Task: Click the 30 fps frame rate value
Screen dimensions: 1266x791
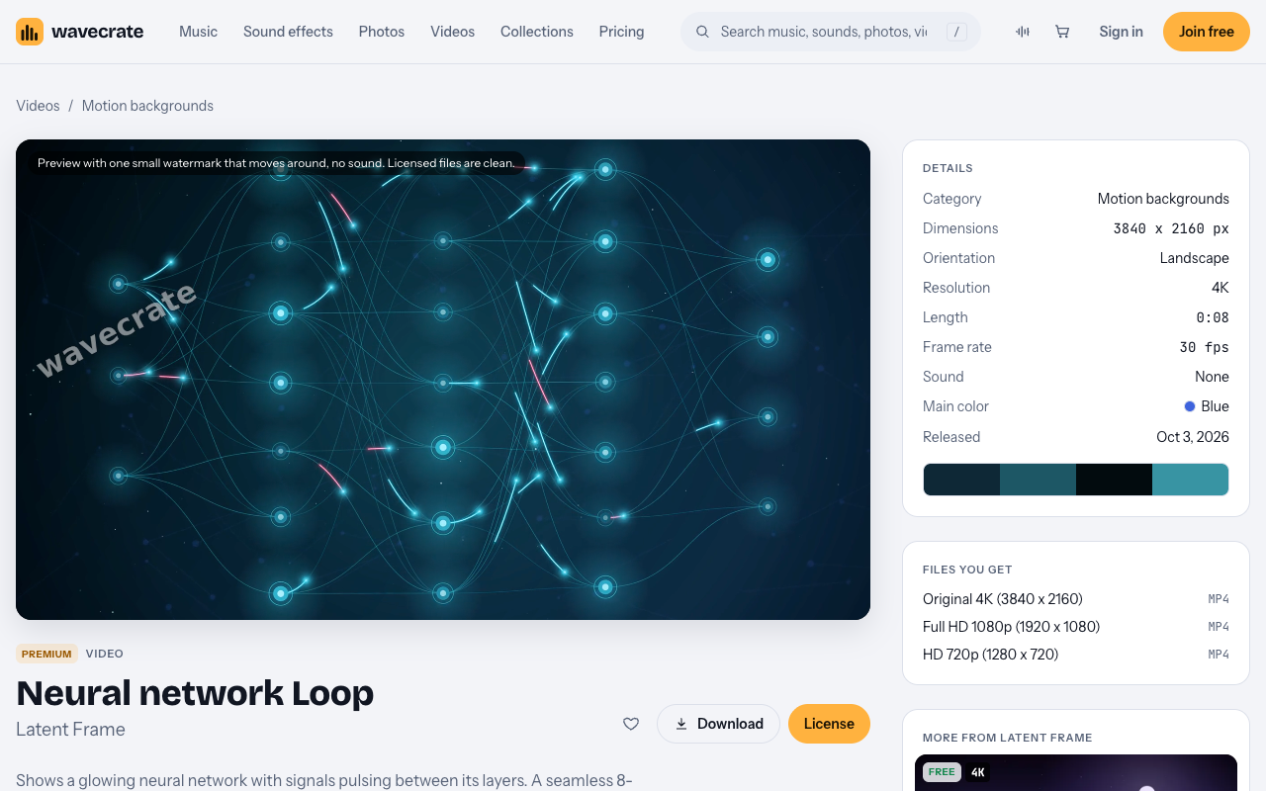Action: point(1204,347)
